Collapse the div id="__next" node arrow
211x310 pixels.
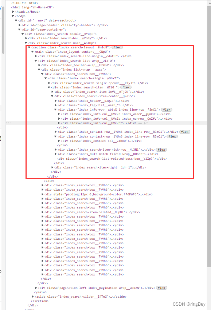[16, 20]
